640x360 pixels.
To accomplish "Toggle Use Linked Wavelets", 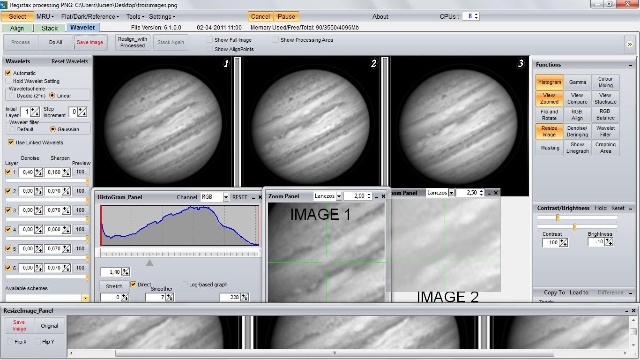I will 11,142.
